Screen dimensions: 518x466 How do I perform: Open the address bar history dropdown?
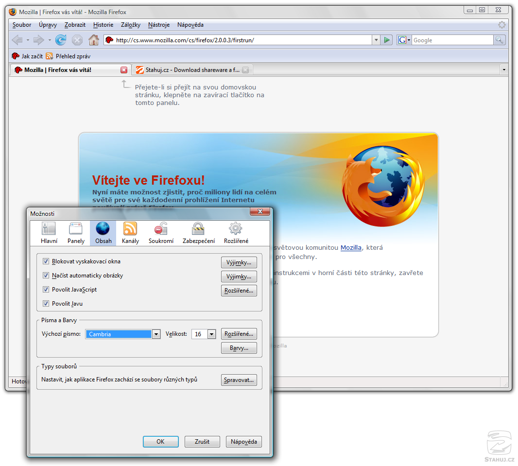376,40
